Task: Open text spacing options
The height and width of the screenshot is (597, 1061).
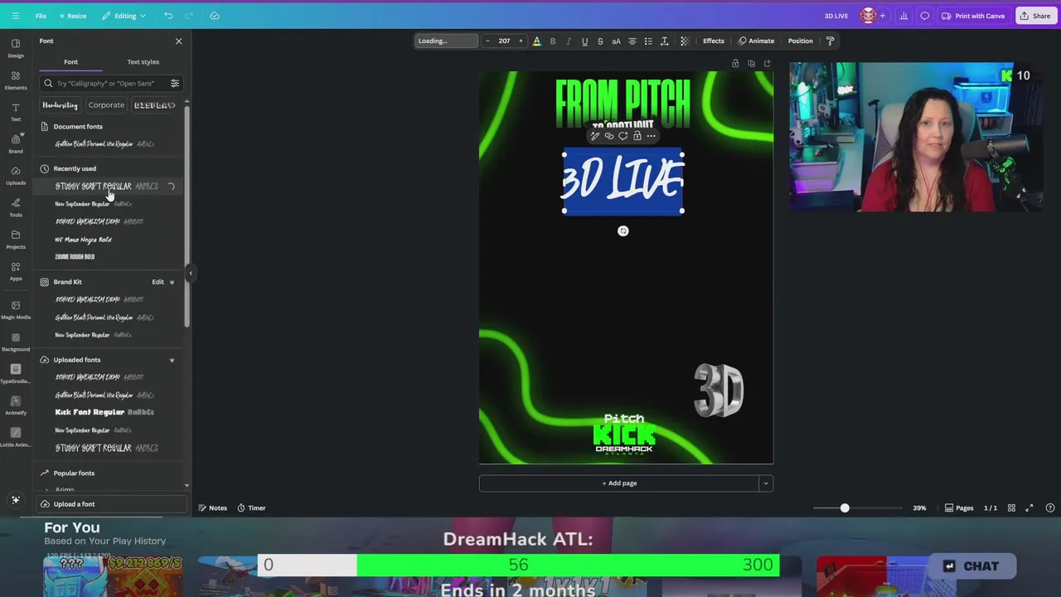Action: [x=664, y=41]
